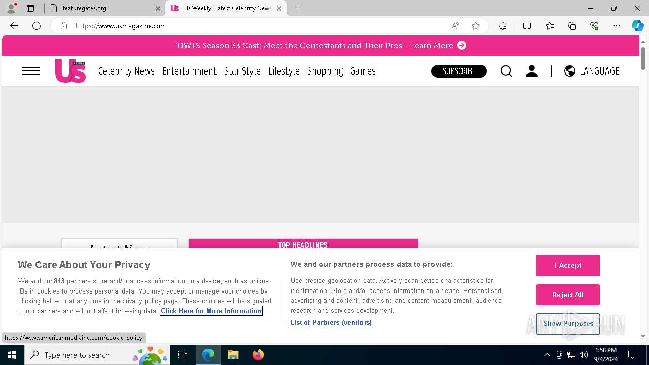The image size is (649, 365).
Task: Open Read aloud in address bar
Action: click(455, 26)
